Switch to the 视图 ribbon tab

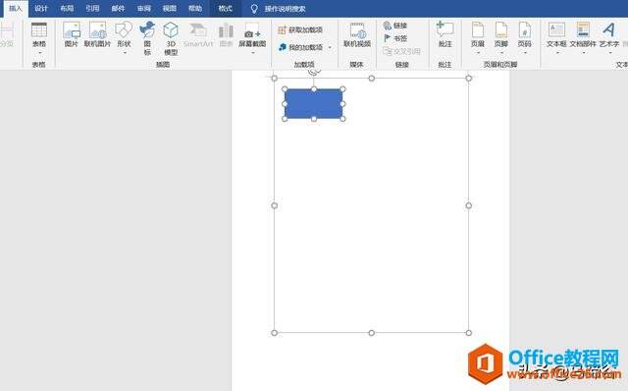click(x=170, y=9)
